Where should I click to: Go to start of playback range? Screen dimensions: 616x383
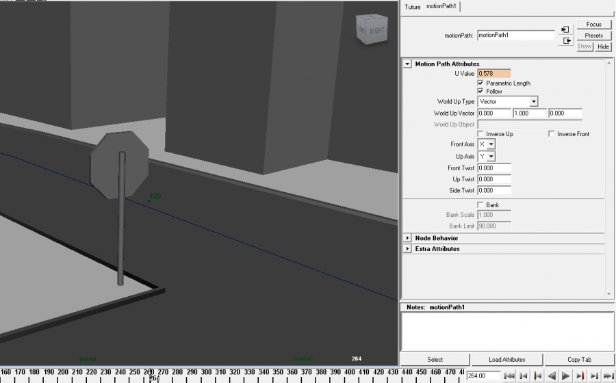(509, 376)
